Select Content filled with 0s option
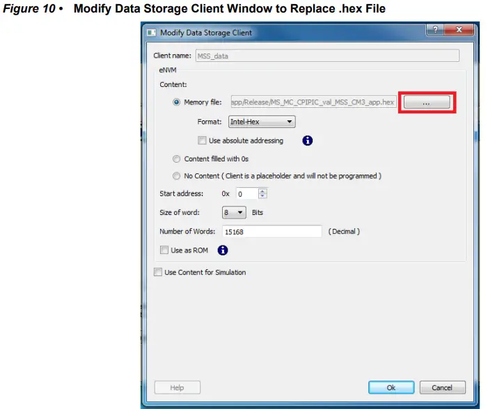 pyautogui.click(x=176, y=159)
